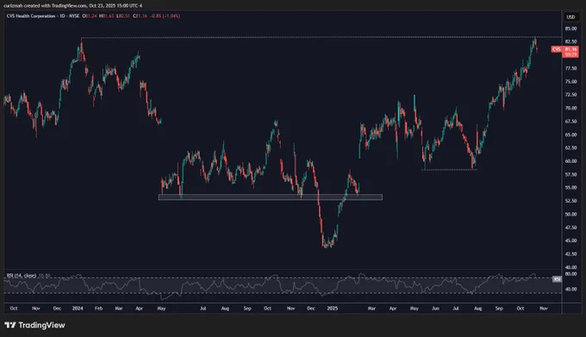The width and height of the screenshot is (586, 337).
Task: Click the 67.50 price axis label
Action: pos(570,122)
